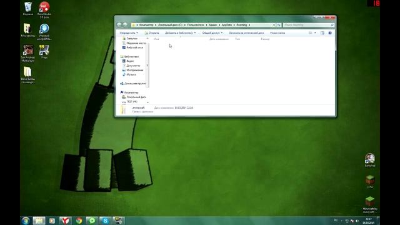Toggle the preview pane button

coord(322,33)
